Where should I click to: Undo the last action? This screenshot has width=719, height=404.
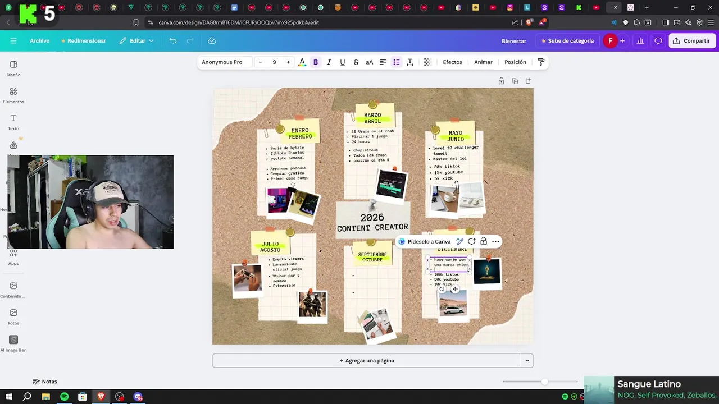coord(173,41)
